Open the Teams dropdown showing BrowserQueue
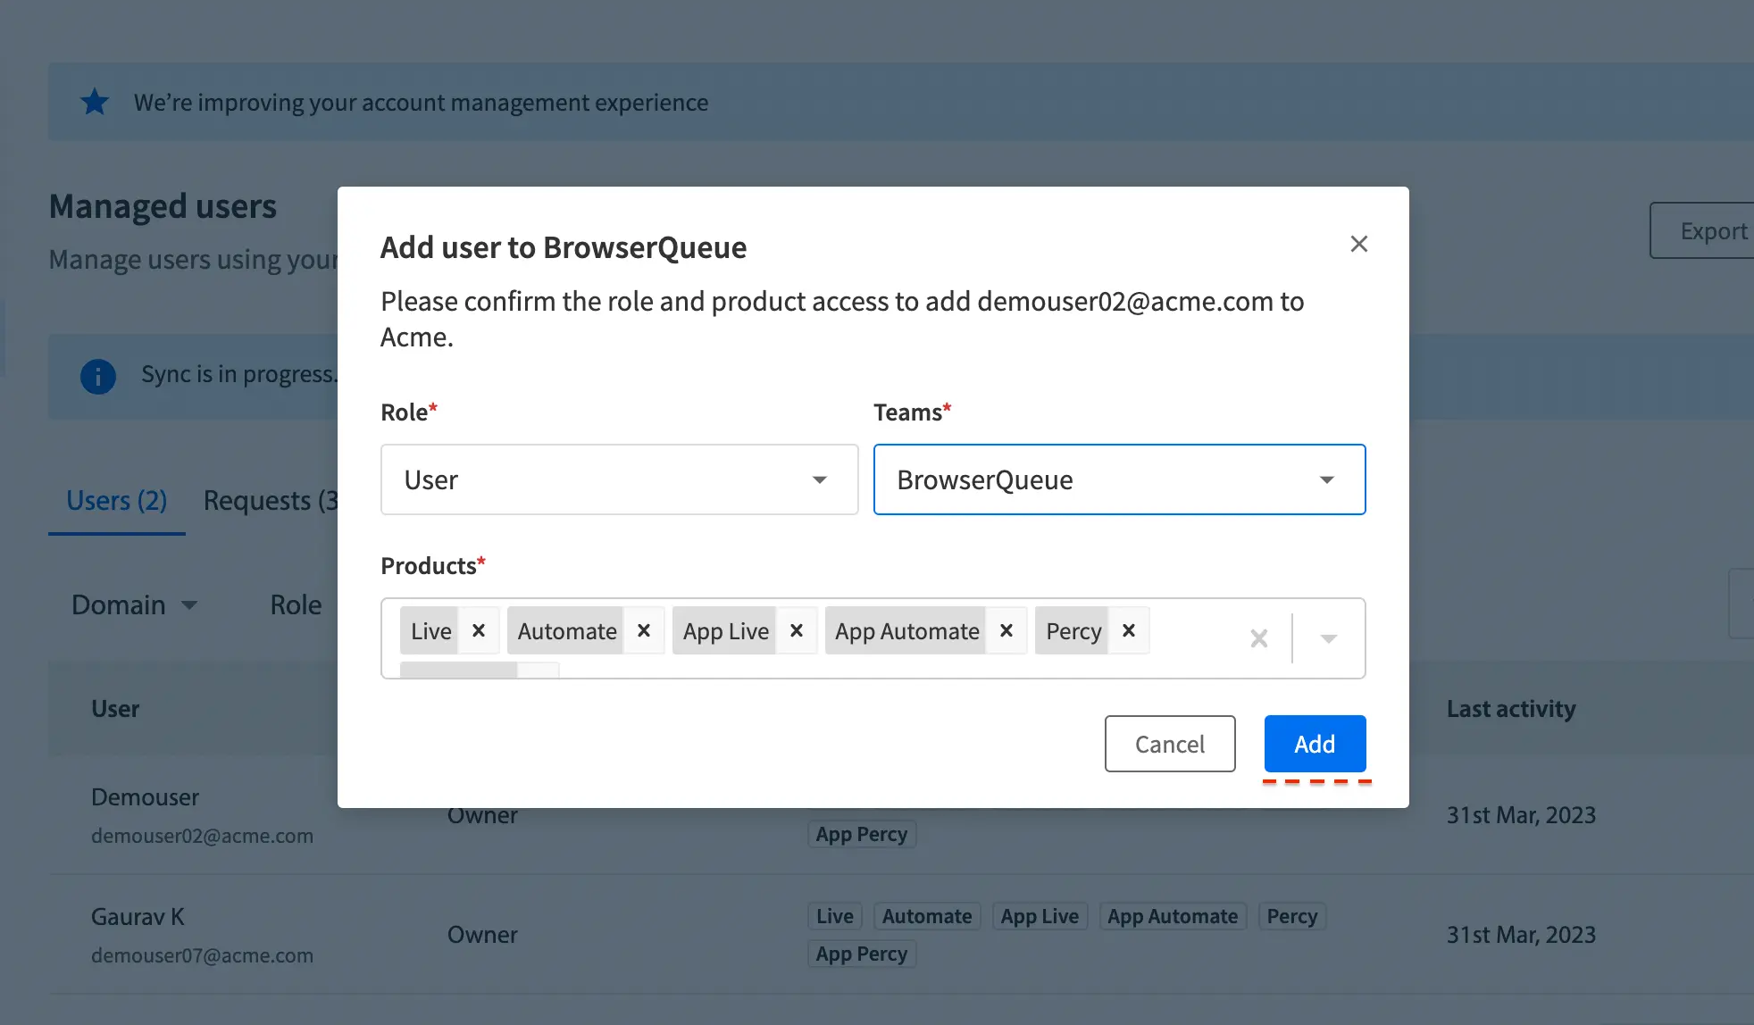1754x1025 pixels. click(1119, 479)
